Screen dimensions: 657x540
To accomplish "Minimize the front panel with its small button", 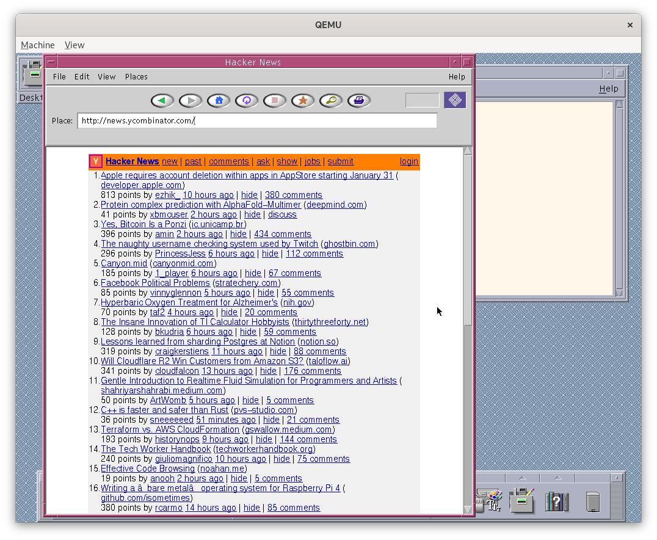I will tap(616, 478).
